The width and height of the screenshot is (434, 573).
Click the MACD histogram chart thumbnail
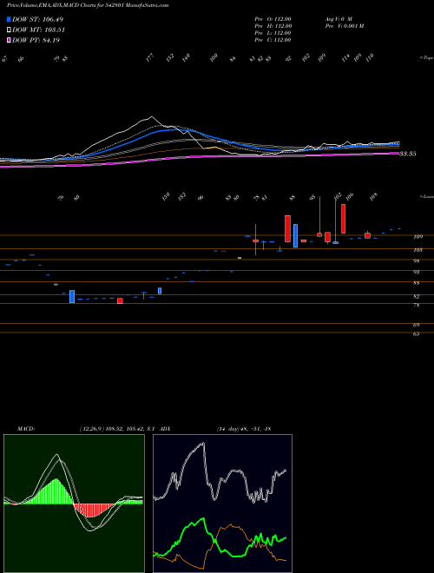click(74, 504)
